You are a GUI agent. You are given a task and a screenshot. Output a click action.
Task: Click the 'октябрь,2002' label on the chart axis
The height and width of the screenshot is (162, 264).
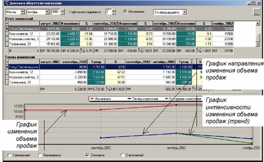pyautogui.click(x=176, y=148)
